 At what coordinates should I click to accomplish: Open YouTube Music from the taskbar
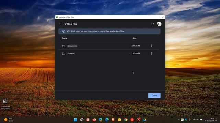(x=132, y=120)
